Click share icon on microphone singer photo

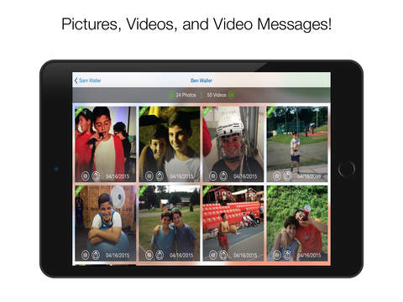[x=96, y=176]
